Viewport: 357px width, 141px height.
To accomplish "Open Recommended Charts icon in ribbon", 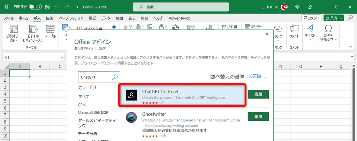I will (128, 28).
